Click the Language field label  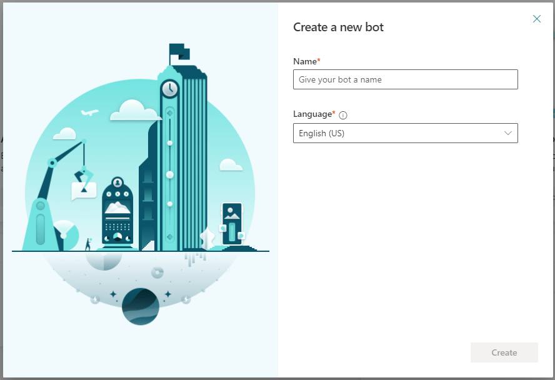point(313,114)
